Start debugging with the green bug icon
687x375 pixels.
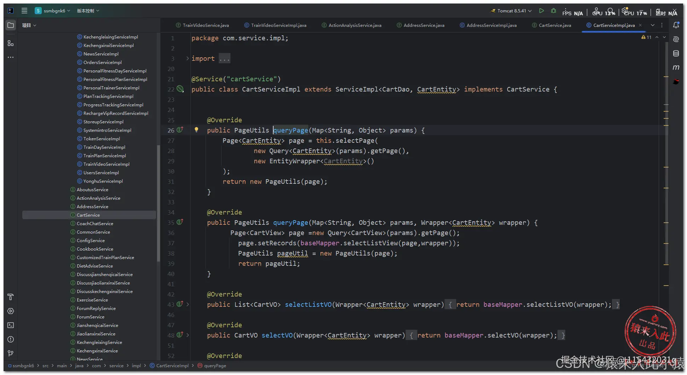(x=554, y=11)
